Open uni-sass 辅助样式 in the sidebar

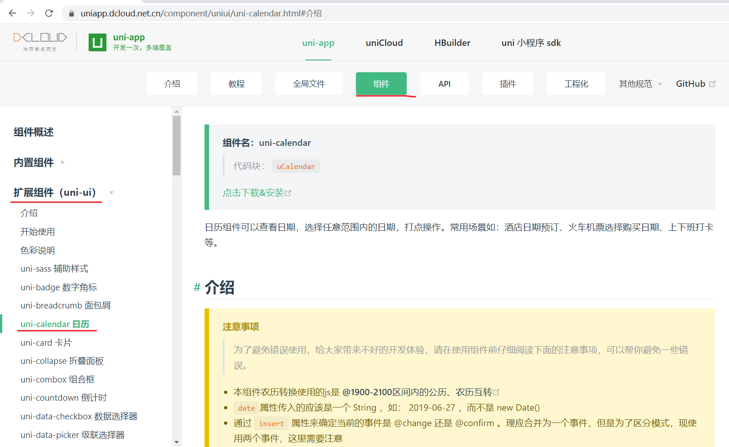(x=54, y=268)
